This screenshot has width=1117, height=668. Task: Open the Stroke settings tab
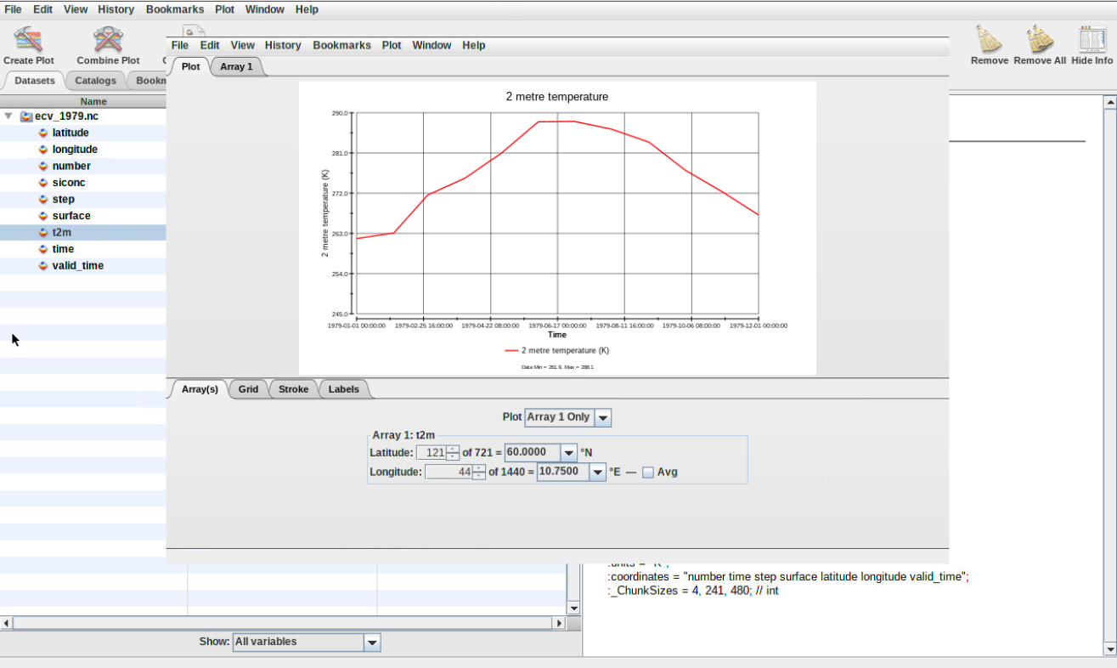pyautogui.click(x=294, y=389)
